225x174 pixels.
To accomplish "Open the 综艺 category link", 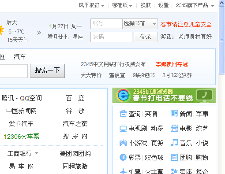I will [x=202, y=129].
